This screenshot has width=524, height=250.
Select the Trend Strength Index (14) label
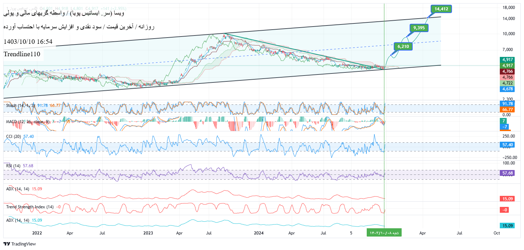[x=30, y=207]
